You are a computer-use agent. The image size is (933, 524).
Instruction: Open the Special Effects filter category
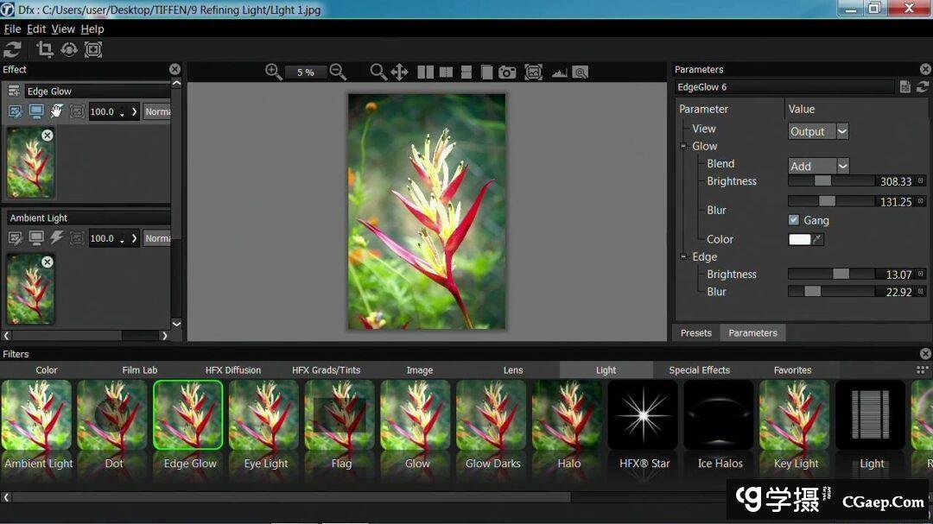click(x=699, y=369)
